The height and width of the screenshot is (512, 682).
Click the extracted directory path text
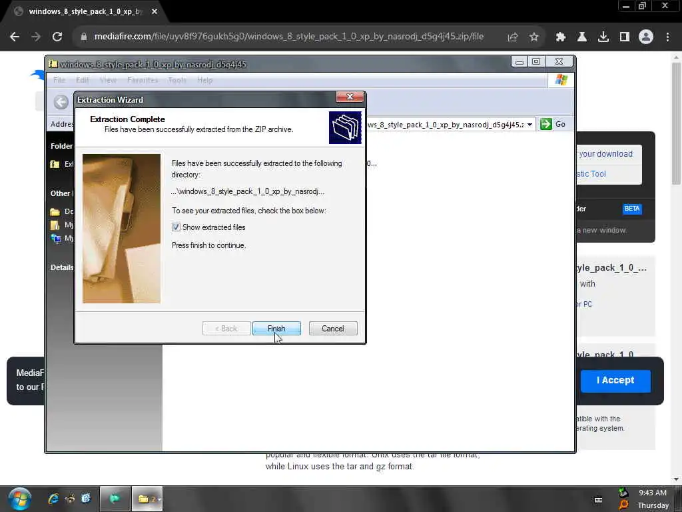pos(248,191)
